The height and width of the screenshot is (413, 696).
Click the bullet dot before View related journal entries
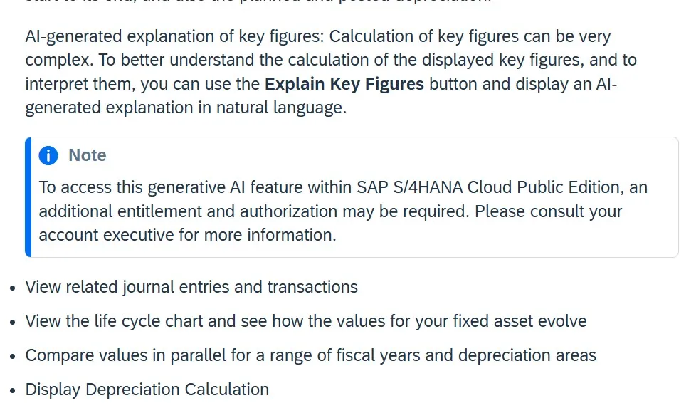point(12,288)
